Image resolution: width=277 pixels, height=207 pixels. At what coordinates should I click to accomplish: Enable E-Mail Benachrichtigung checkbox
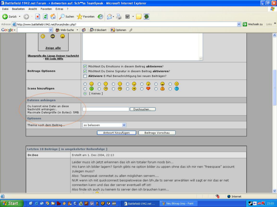[x=85, y=76]
